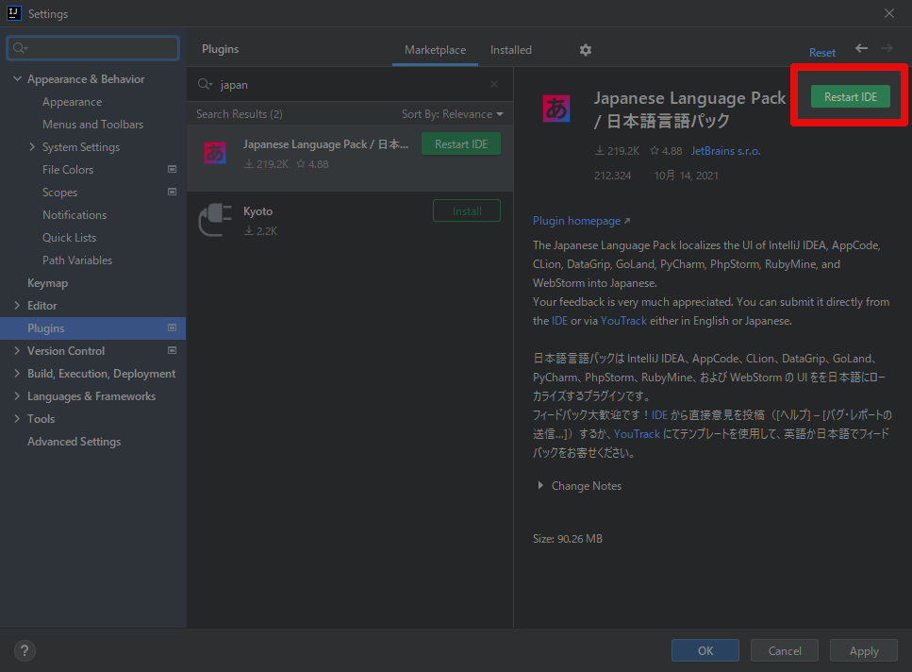Viewport: 912px width, 672px height.
Task: Click the back navigation arrow
Action: click(x=861, y=48)
